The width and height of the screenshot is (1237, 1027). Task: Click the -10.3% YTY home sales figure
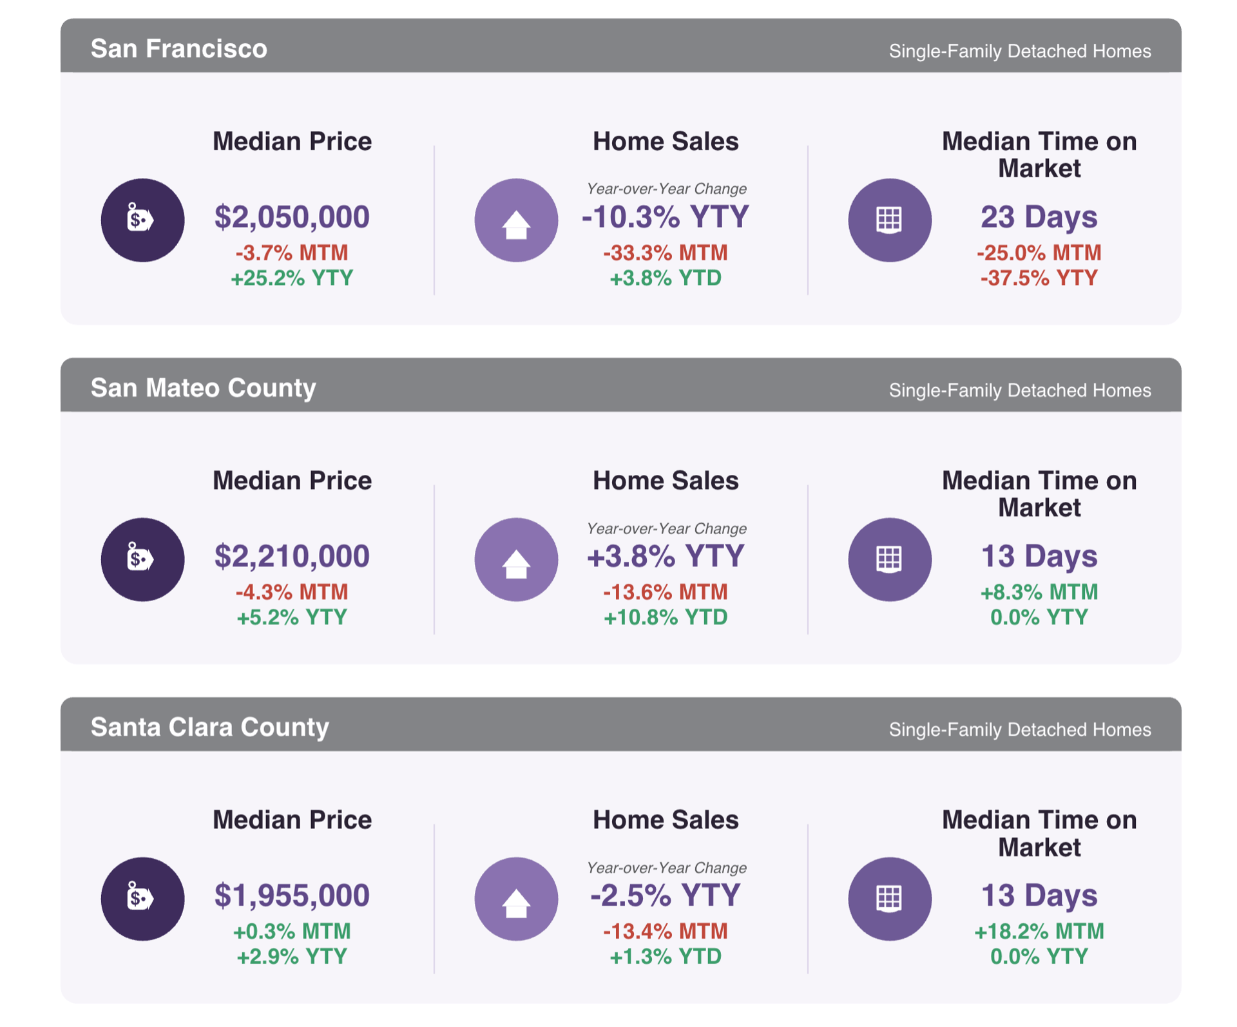[x=665, y=216]
